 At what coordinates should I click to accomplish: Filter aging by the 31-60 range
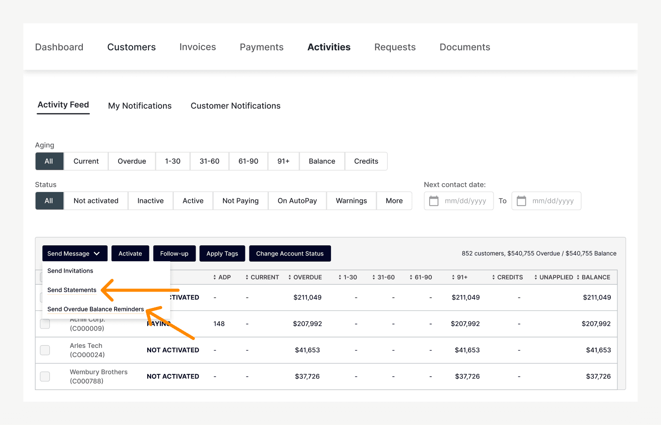coord(209,161)
